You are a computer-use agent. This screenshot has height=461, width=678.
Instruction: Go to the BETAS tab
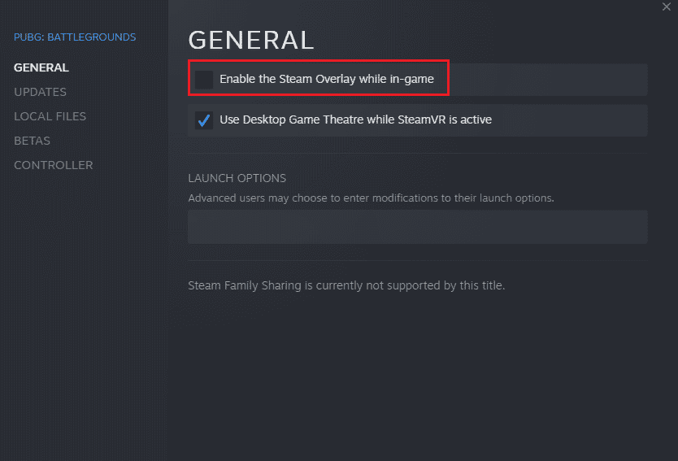click(x=32, y=141)
